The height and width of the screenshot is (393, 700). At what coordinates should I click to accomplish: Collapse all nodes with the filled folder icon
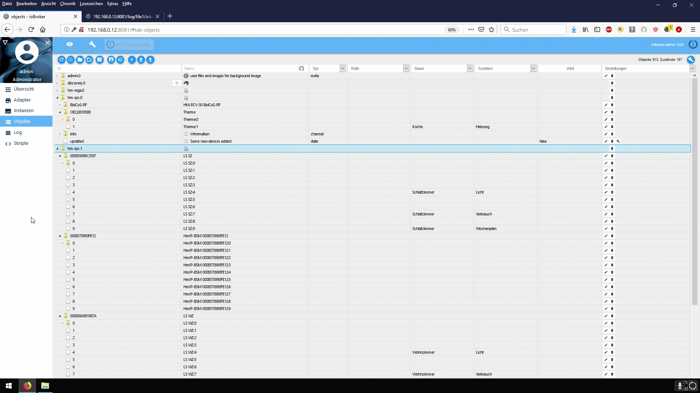pos(80,60)
